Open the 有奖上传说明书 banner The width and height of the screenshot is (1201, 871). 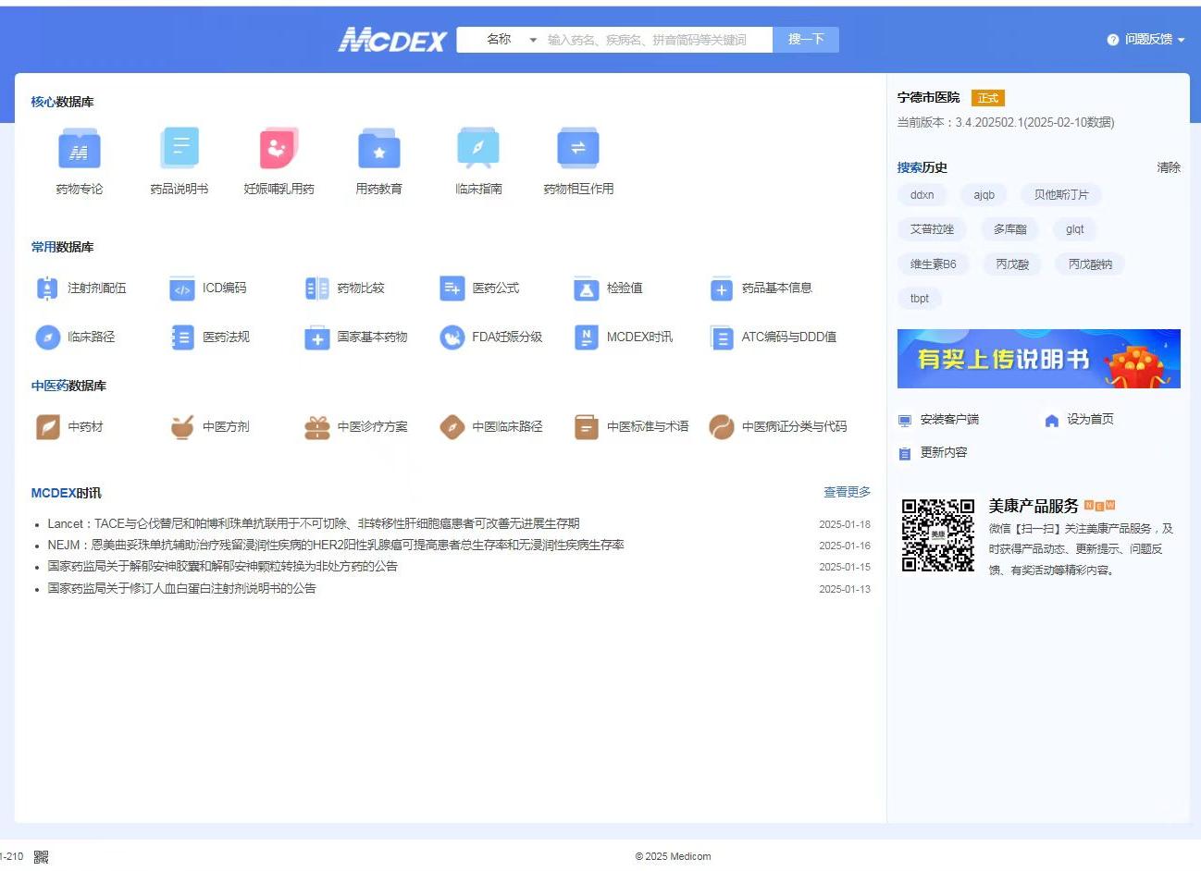(x=1039, y=359)
